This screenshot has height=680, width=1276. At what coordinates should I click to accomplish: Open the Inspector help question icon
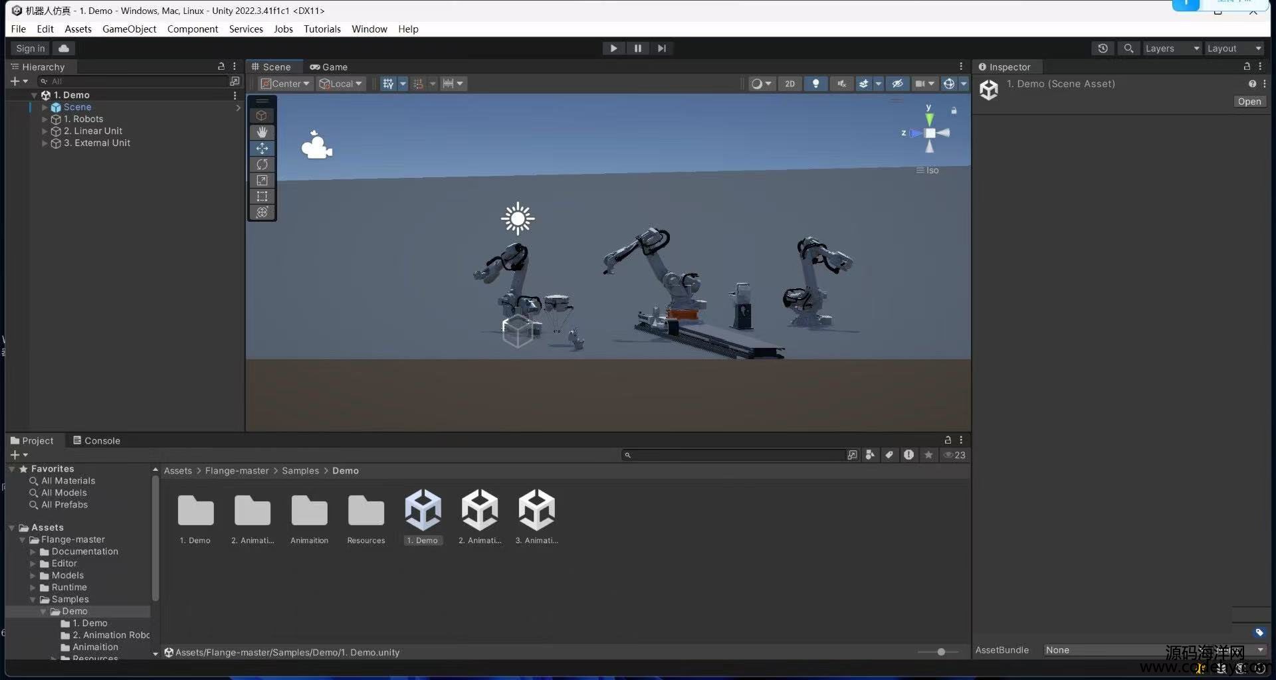1252,84
